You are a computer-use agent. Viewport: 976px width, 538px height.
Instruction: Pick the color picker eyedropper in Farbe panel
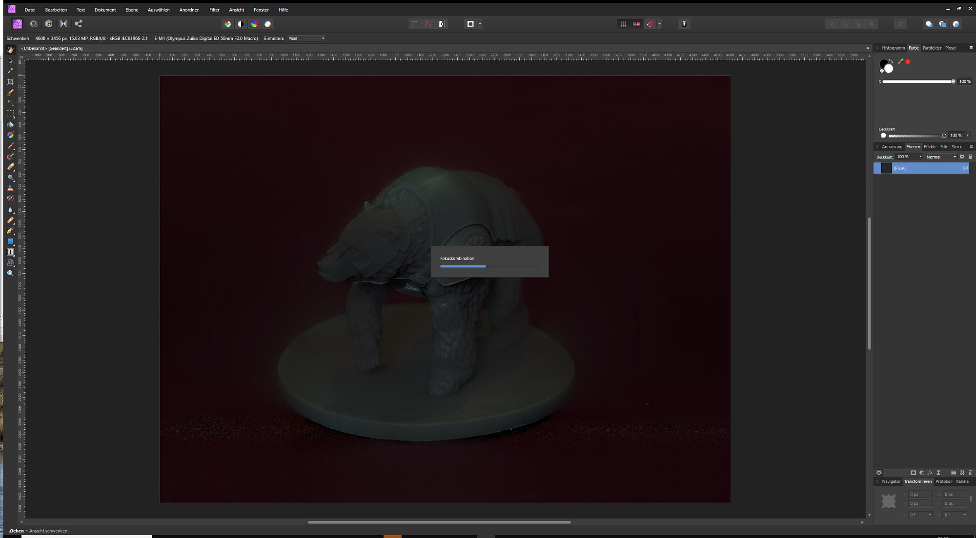click(x=900, y=61)
